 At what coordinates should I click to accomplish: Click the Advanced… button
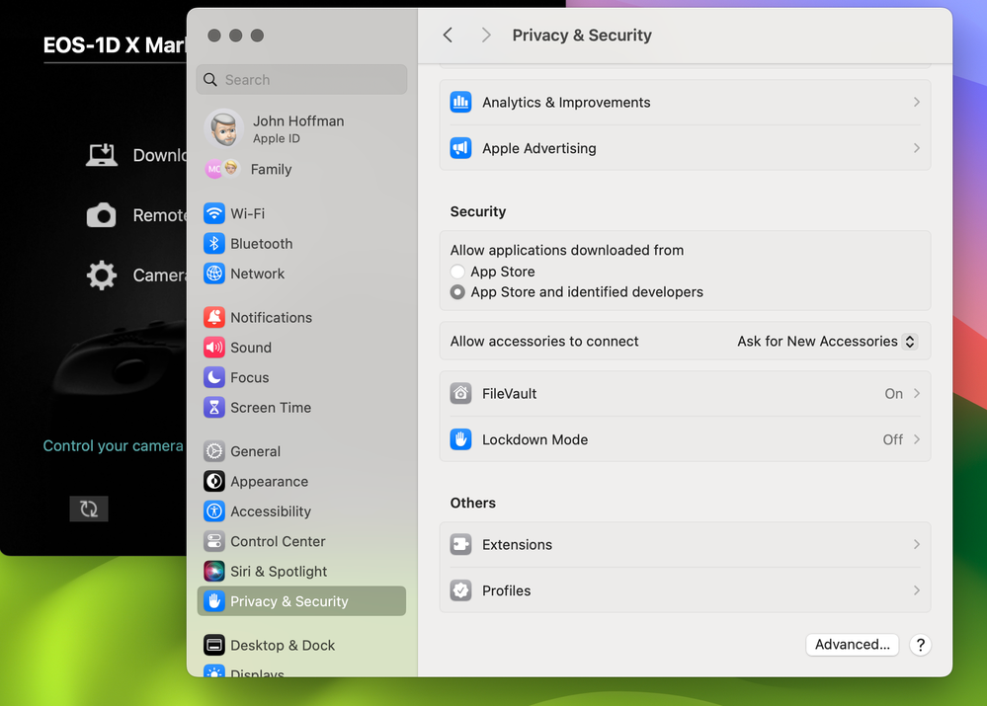pos(852,644)
